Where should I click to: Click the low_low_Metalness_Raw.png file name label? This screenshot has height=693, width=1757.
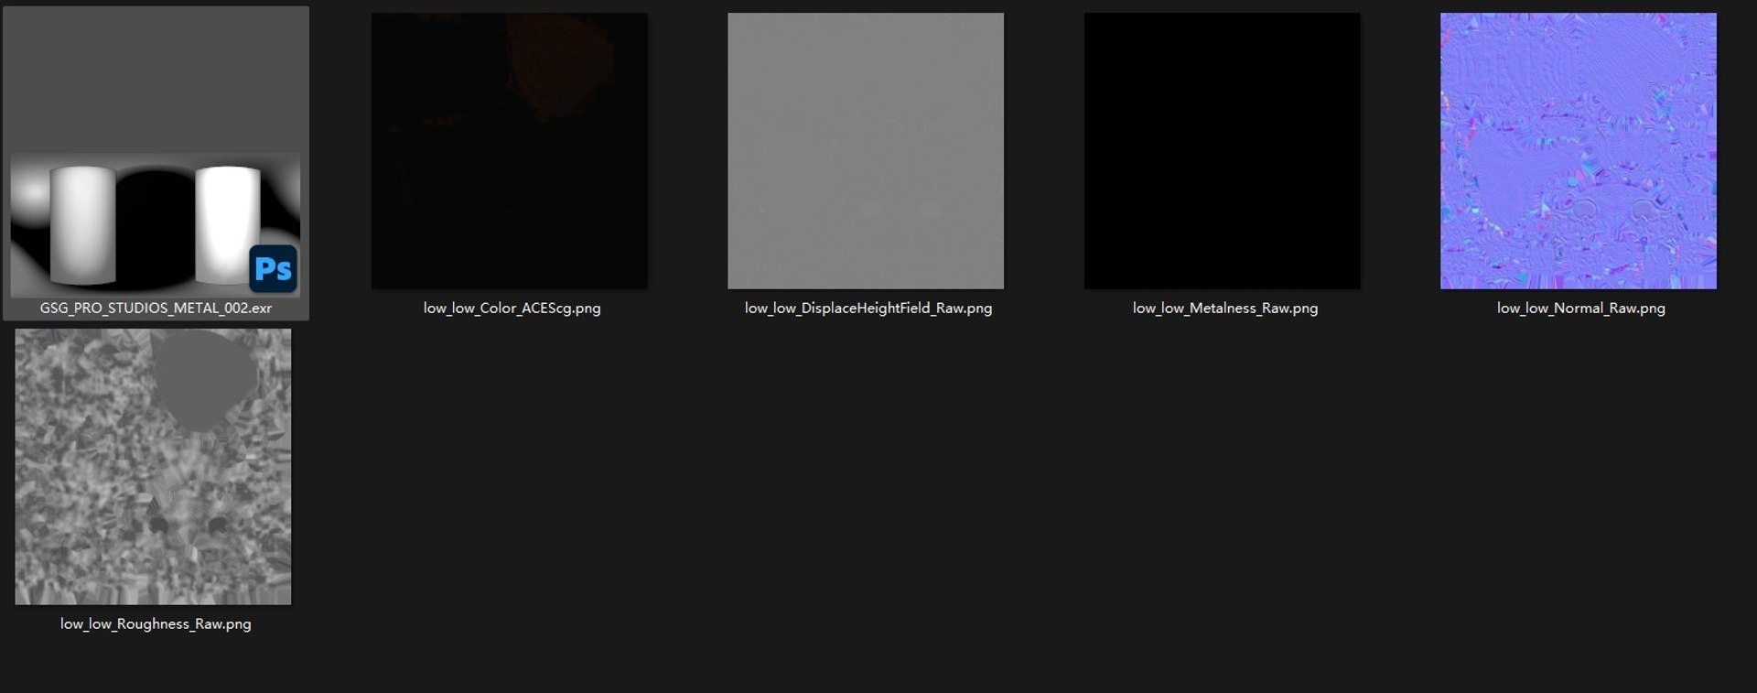click(x=1225, y=309)
